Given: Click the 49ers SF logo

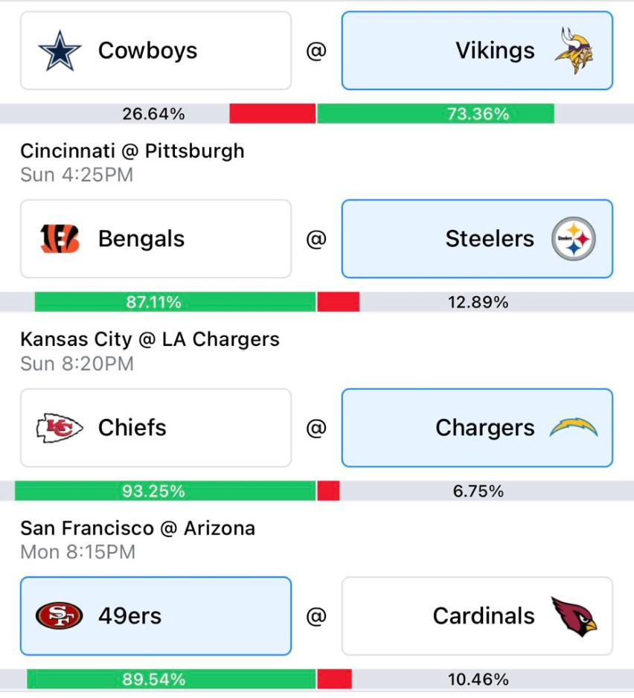Looking at the screenshot, I should point(59,616).
